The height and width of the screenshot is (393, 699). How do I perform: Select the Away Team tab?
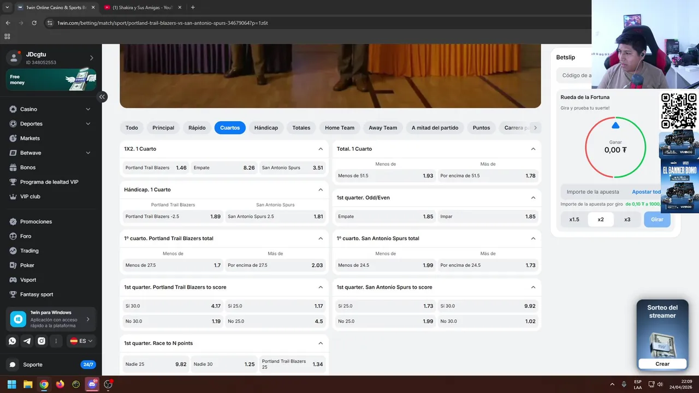coord(383,128)
